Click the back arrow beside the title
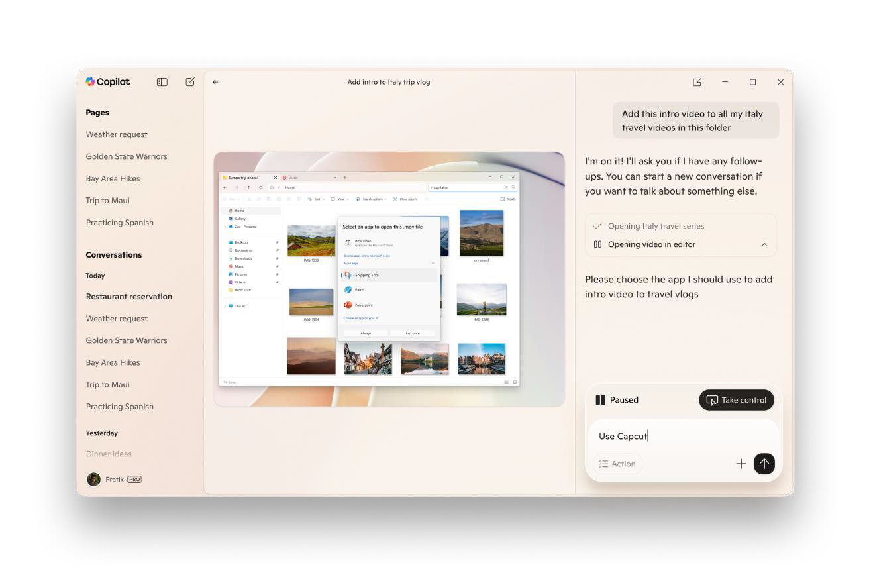The width and height of the screenshot is (871, 565). pos(215,82)
